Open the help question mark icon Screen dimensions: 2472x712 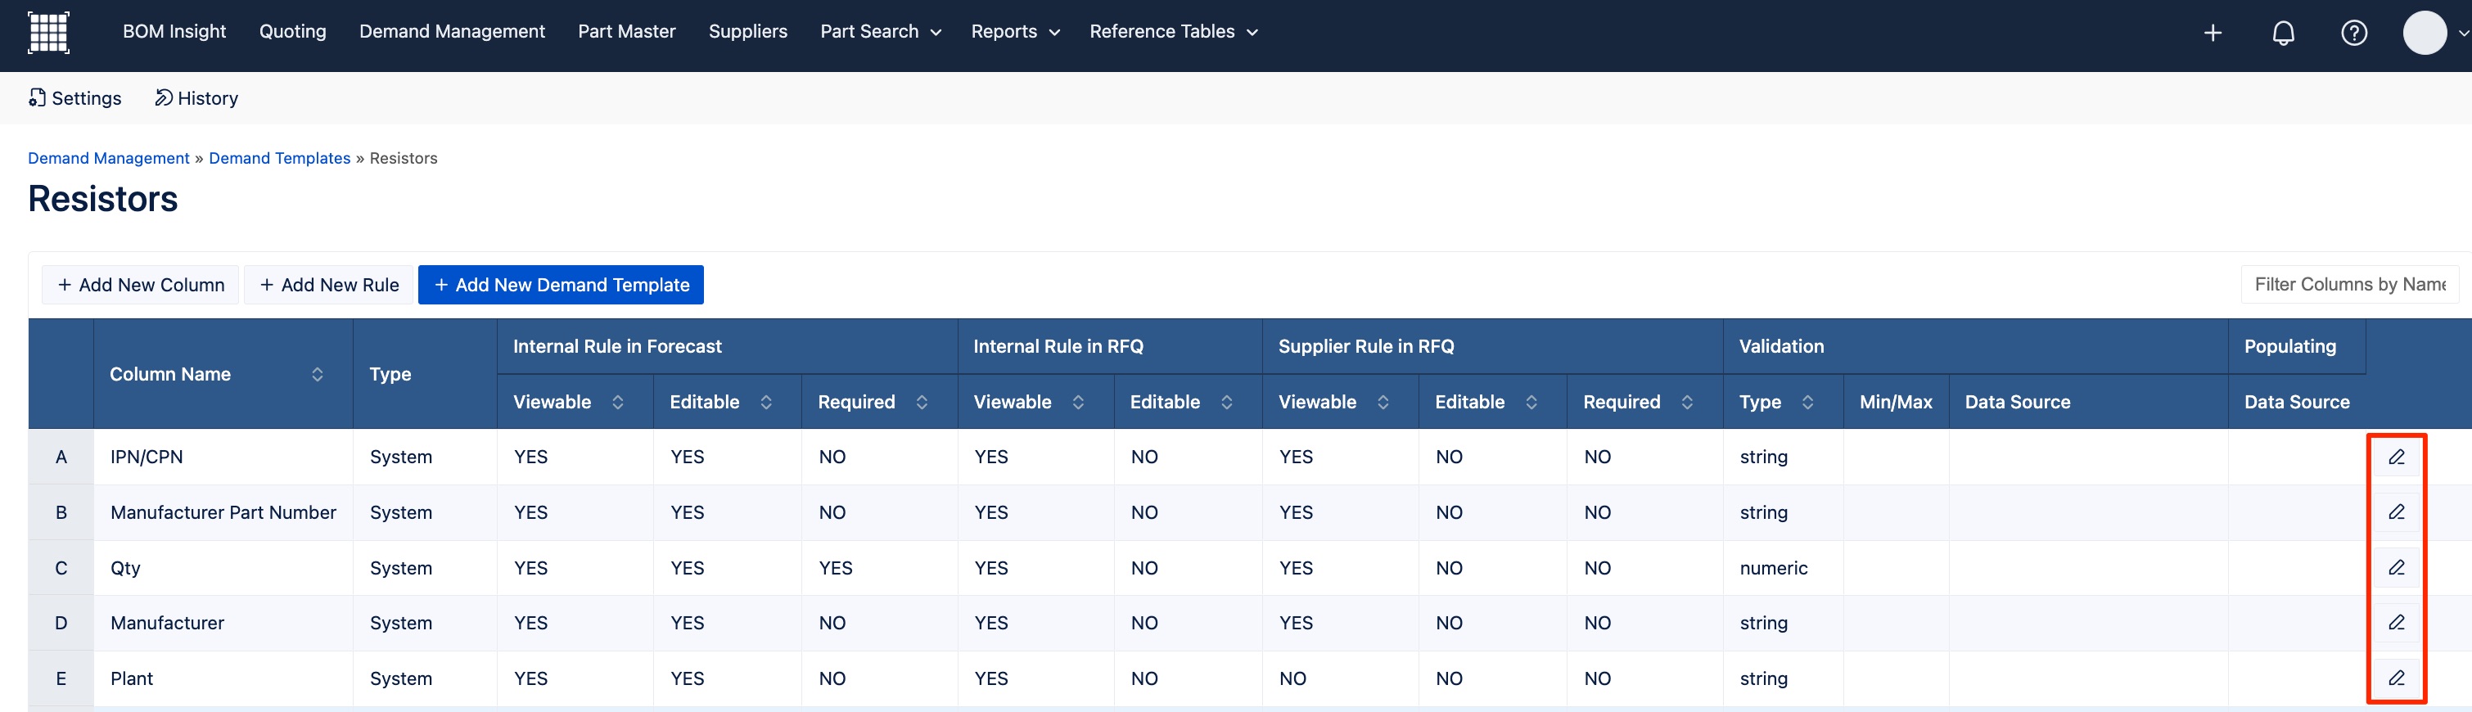pos(2354,34)
